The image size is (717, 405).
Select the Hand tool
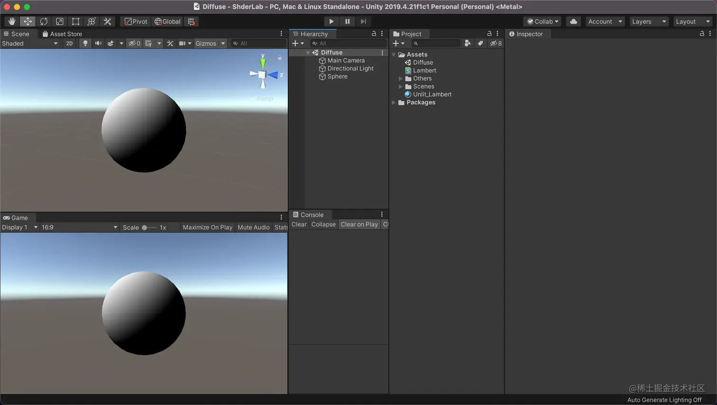12,21
